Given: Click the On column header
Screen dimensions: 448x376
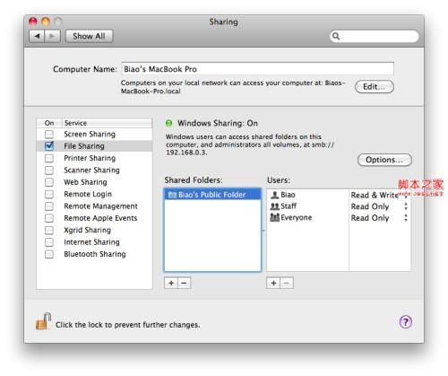Looking at the screenshot, I should pos(49,123).
